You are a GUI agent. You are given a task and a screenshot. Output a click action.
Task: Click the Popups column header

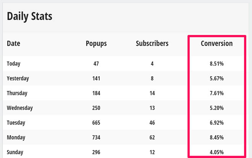(96, 44)
